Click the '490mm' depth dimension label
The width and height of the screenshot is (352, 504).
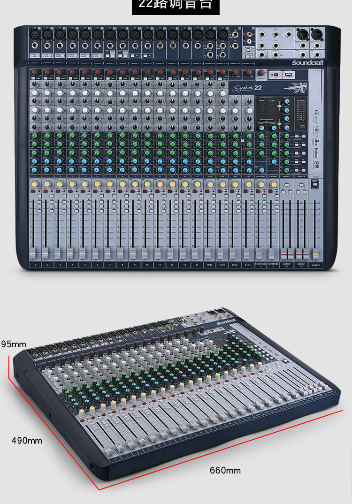27,440
